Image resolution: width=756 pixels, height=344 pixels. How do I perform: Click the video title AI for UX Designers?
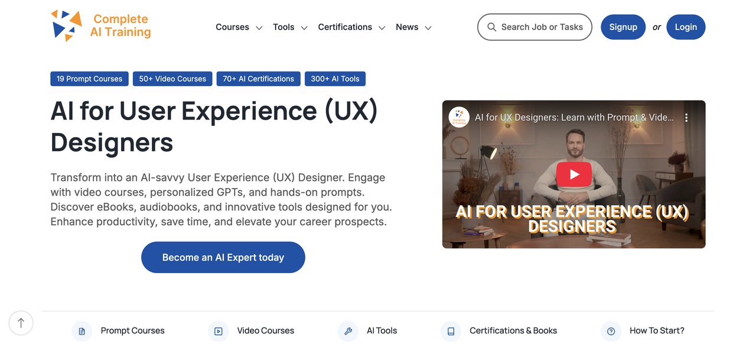click(574, 118)
